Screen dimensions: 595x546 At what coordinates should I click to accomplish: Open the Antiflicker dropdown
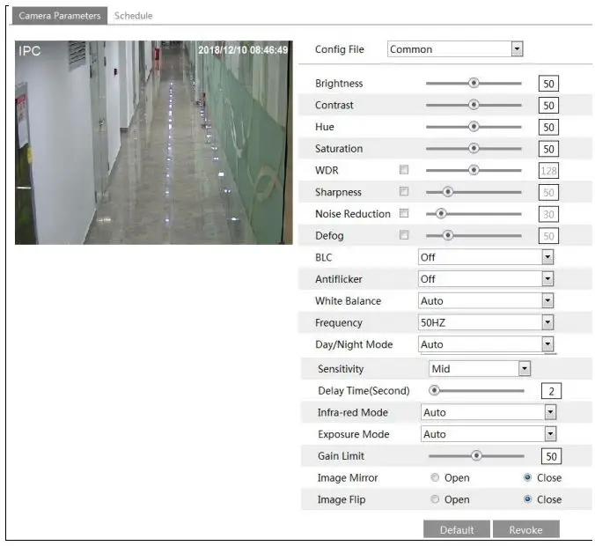pos(486,278)
